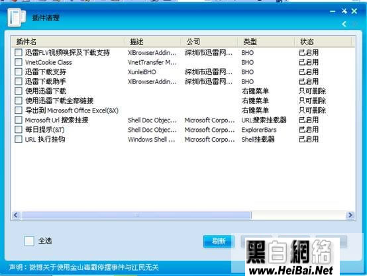Click the 声明 notice text in status bar
Screen dimensions: 367x276
coord(83,267)
